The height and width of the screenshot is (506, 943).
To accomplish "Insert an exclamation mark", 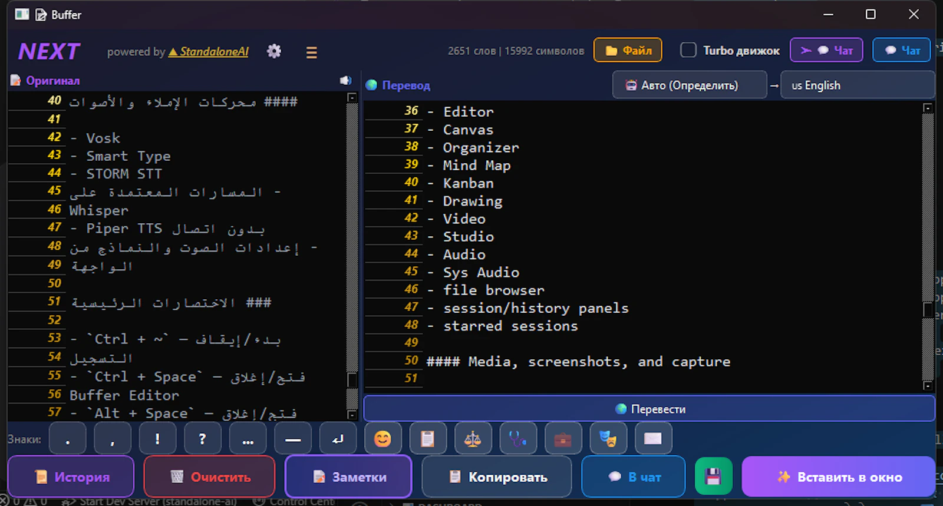I will point(157,439).
